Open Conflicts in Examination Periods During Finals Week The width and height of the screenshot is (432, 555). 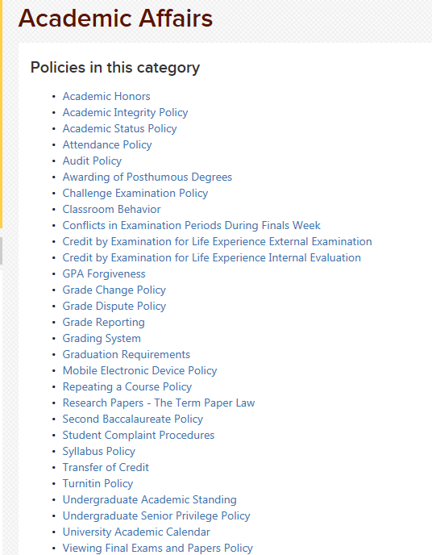click(x=191, y=226)
